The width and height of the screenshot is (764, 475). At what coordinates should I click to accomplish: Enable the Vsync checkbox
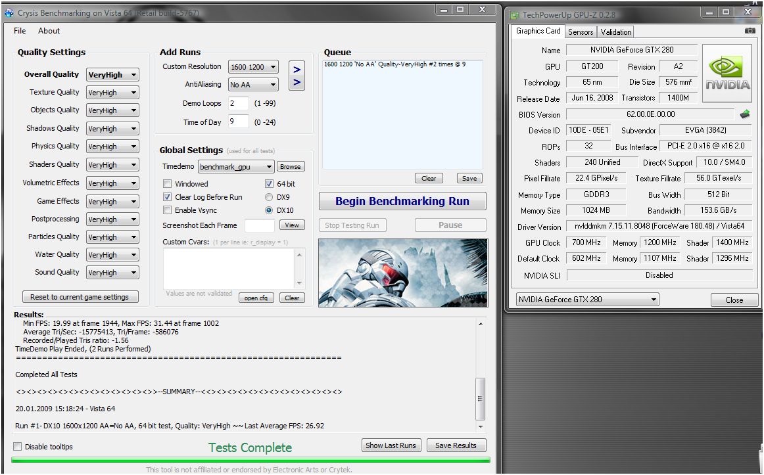[167, 210]
